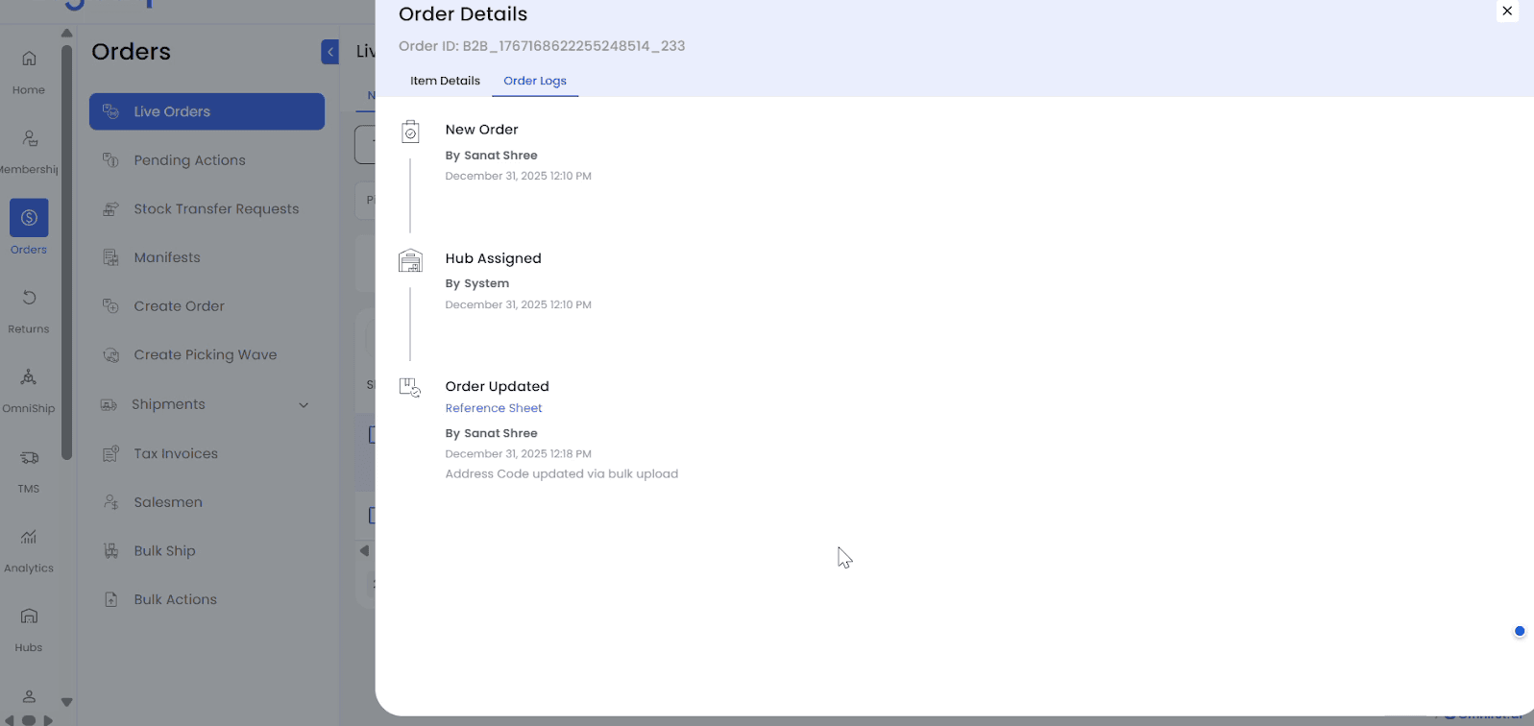Open Create Picking Wave page
This screenshot has width=1534, height=726.
tap(205, 355)
